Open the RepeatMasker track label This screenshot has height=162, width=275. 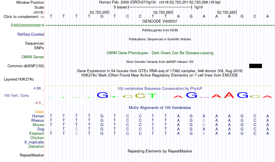point(32,155)
